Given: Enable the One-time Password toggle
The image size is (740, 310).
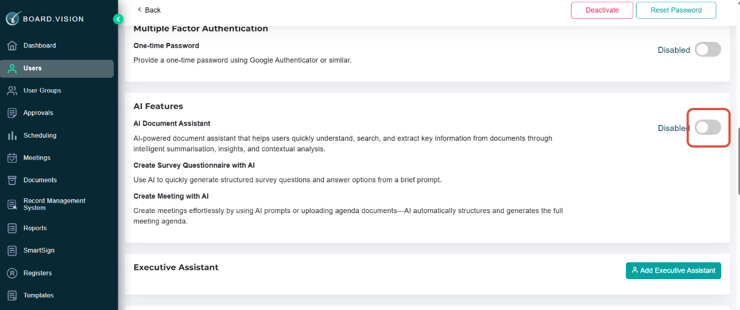Looking at the screenshot, I should 708,50.
